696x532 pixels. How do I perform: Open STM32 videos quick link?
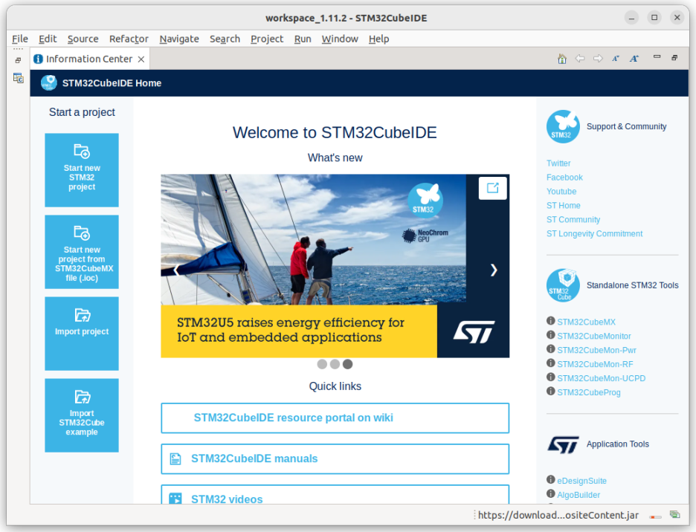click(335, 495)
